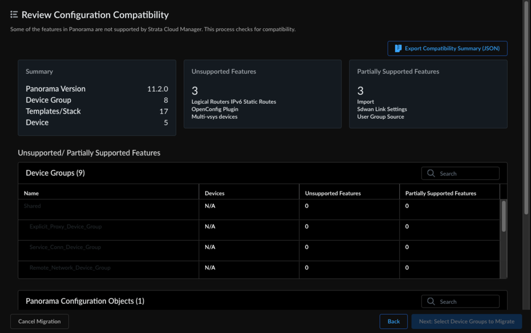Screen dimensions: 531x333
Task: Click the export file icon in Export button
Action: pyautogui.click(x=398, y=49)
